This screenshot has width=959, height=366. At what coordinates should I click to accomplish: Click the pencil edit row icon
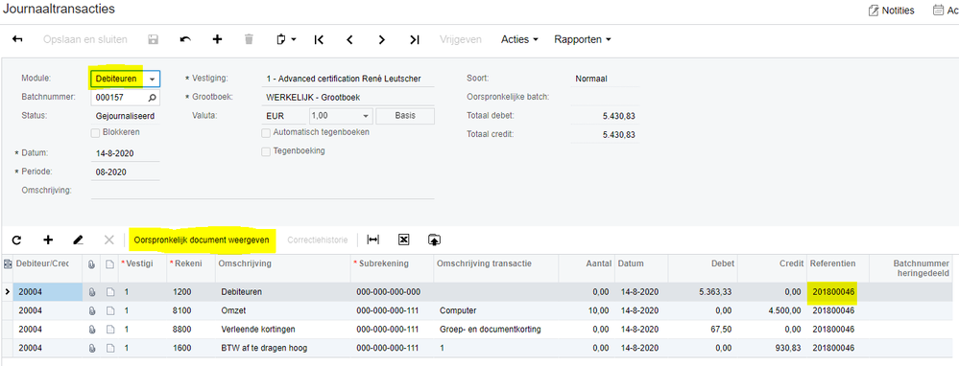(78, 240)
